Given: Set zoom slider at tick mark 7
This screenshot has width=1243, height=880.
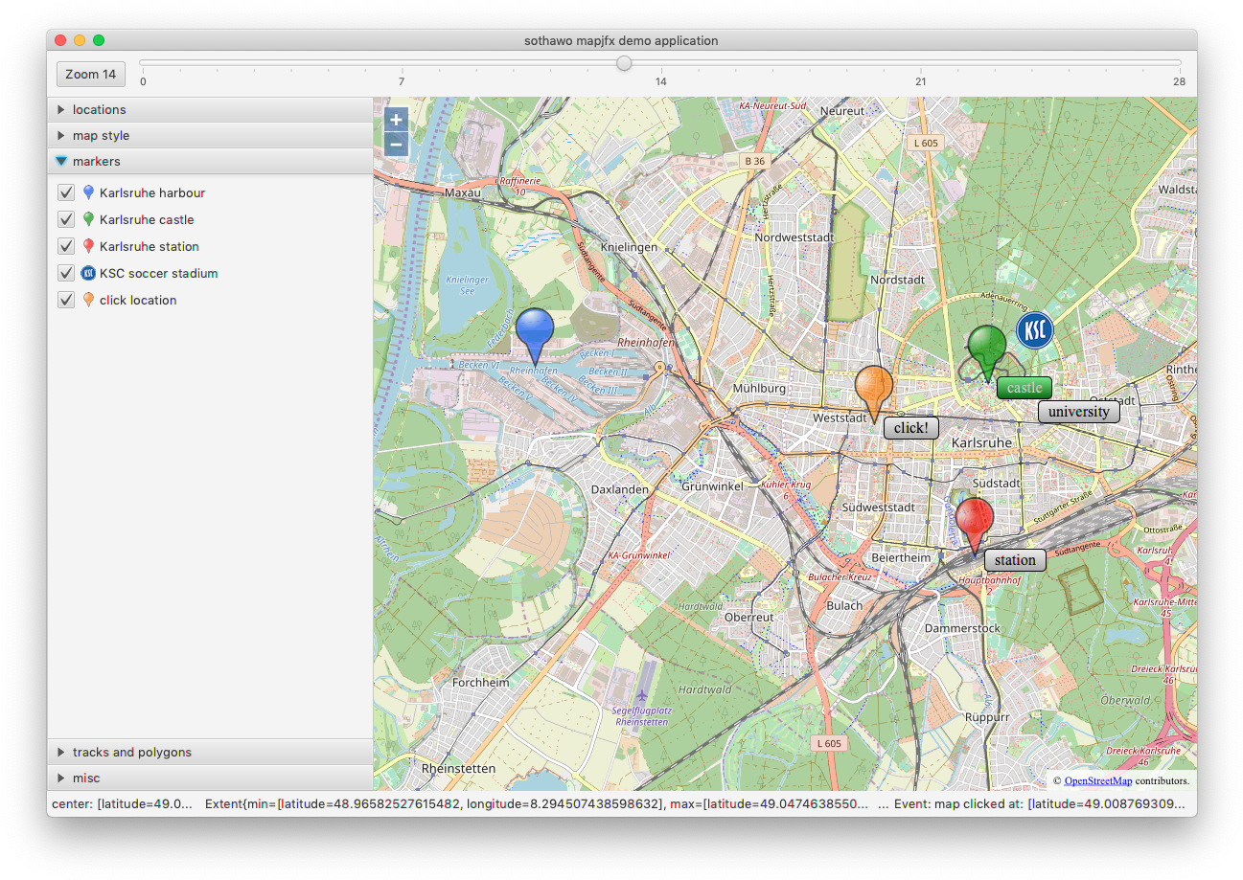Looking at the screenshot, I should pos(402,64).
